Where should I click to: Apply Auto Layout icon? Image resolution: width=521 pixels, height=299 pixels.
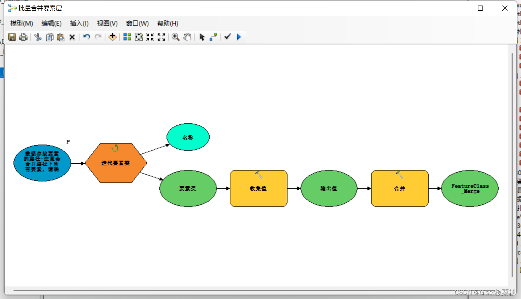(x=127, y=37)
